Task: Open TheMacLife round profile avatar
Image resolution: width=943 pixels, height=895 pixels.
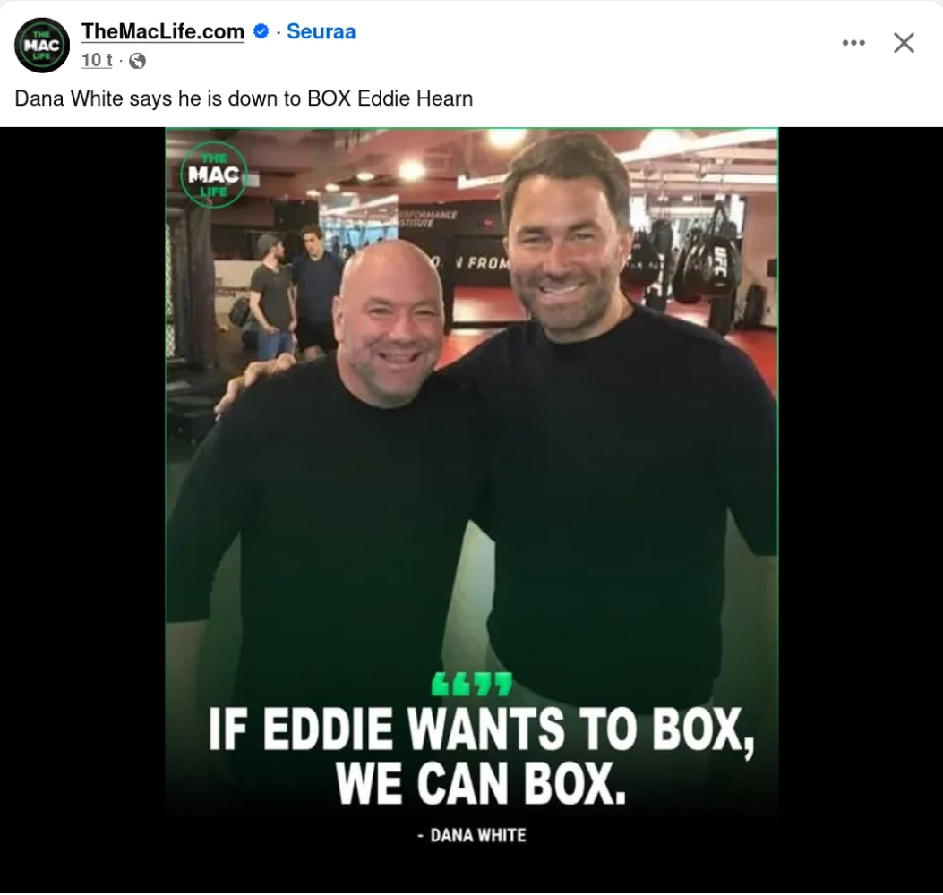Action: 42,46
